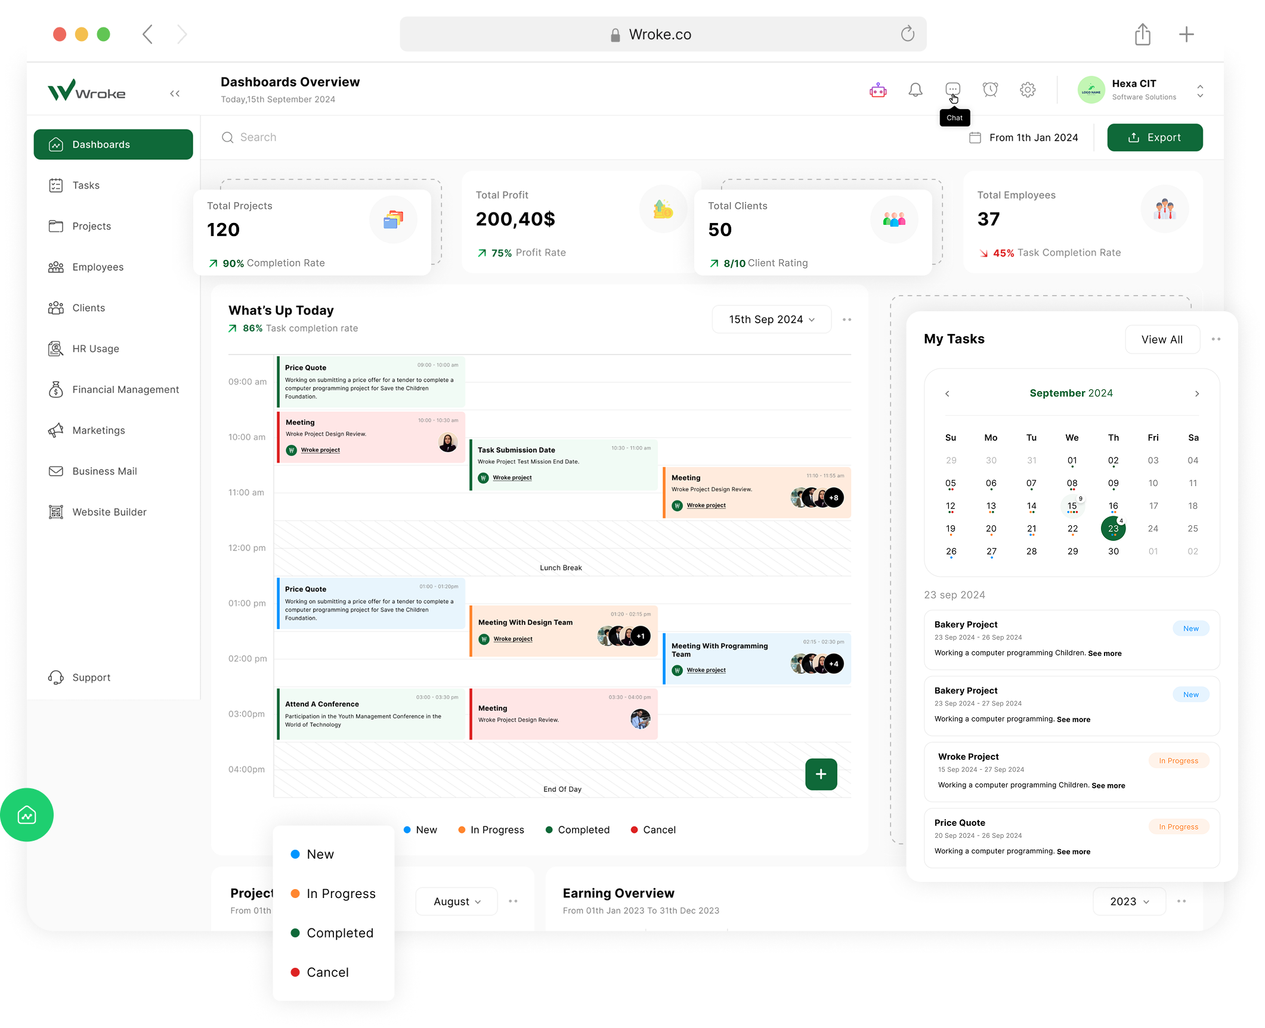Select the green highlighted 23 on the calendar
This screenshot has width=1265, height=1028.
click(1113, 528)
